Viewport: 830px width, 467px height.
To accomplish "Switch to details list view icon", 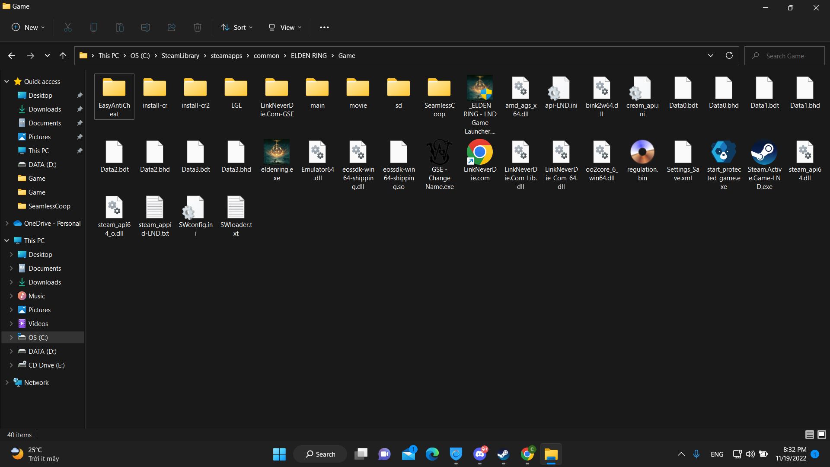I will pos(810,435).
